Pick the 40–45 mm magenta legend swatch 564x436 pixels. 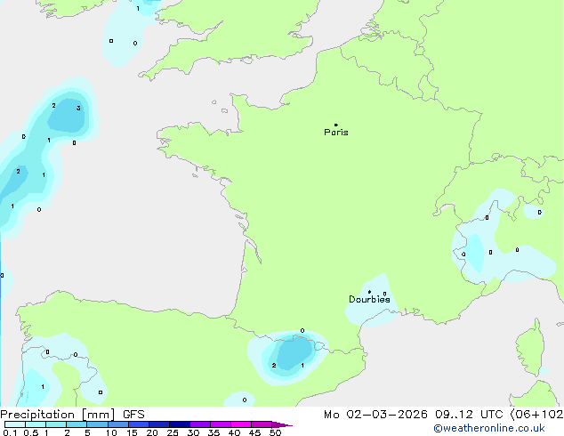click(241, 424)
